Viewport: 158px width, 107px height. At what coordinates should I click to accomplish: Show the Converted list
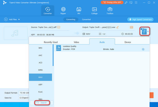point(86,19)
